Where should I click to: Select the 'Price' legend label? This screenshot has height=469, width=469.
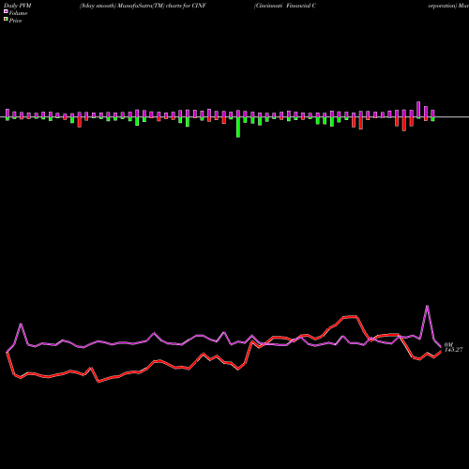pos(15,21)
